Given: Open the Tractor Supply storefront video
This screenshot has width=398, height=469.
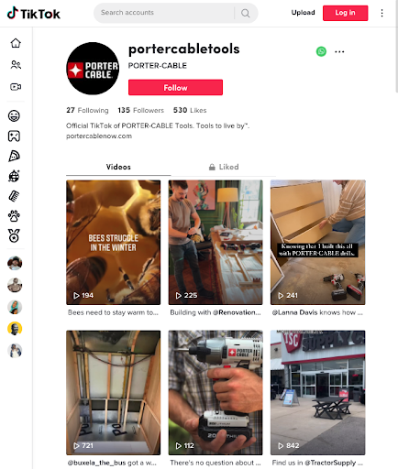Looking at the screenshot, I should pyautogui.click(x=317, y=392).
